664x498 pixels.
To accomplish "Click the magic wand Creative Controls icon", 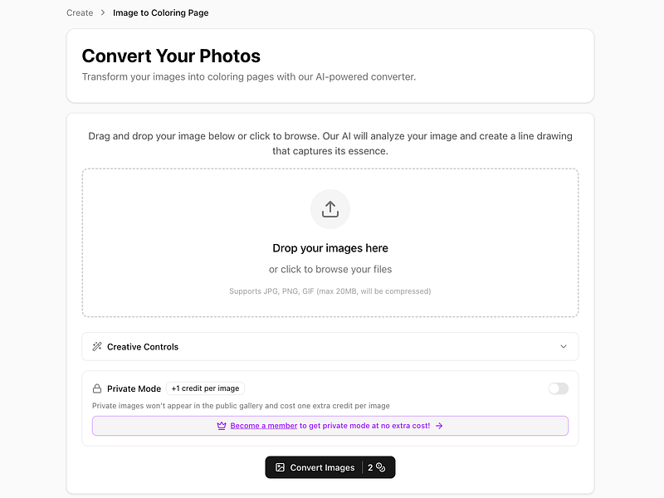I will [97, 347].
